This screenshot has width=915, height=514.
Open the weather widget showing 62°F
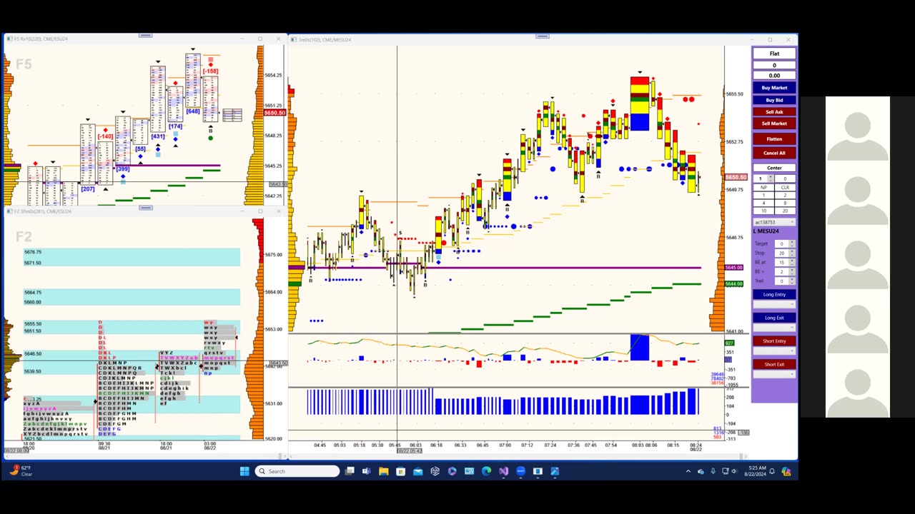point(21,471)
